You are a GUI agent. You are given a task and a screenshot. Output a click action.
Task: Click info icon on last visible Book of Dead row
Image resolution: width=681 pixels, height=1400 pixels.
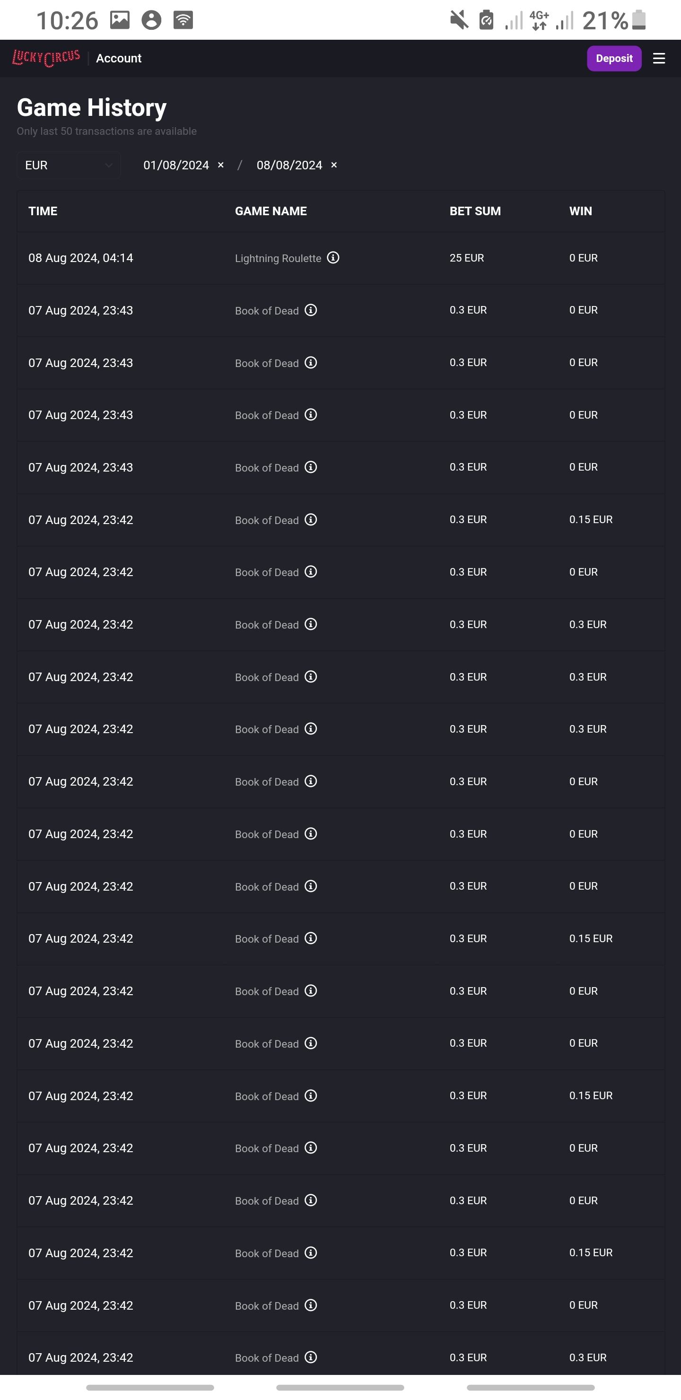(x=311, y=1357)
